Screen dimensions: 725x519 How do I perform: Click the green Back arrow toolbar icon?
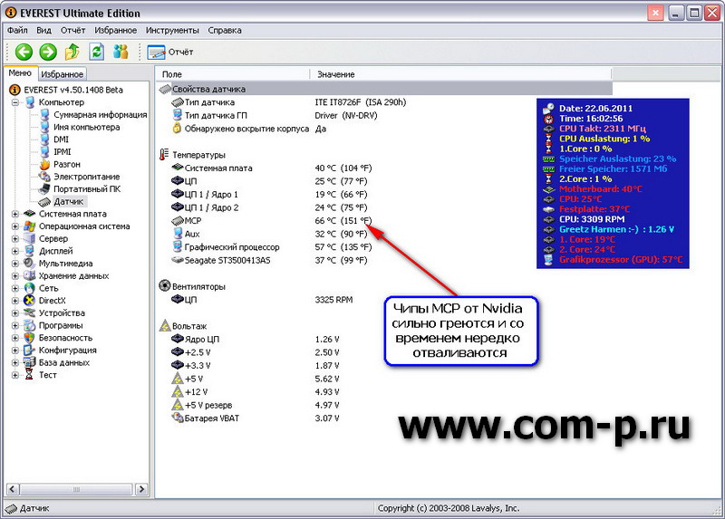24,52
